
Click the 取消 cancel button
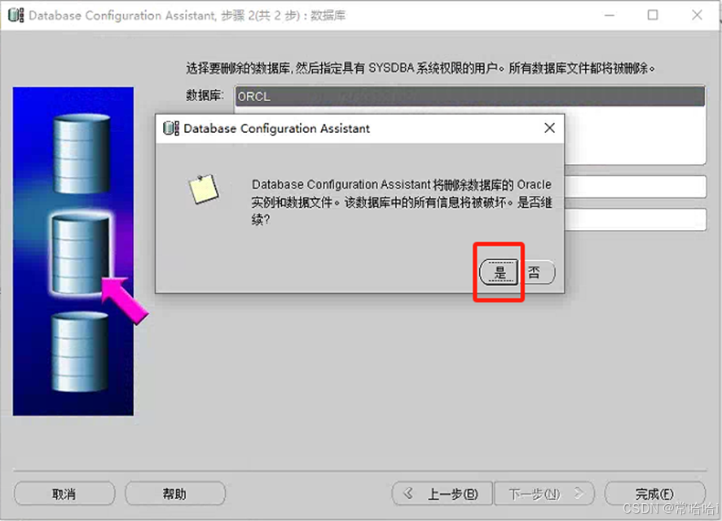tap(64, 494)
